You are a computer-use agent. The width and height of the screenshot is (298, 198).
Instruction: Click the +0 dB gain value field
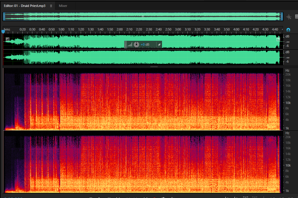coord(145,44)
